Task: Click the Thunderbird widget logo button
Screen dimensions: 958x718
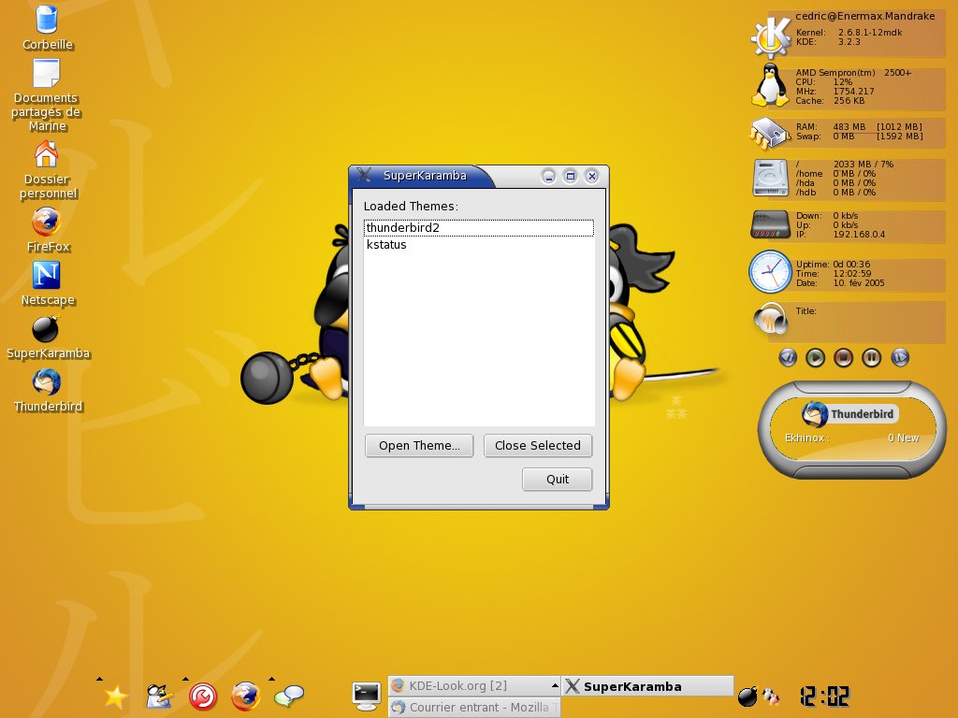Action: (x=848, y=414)
